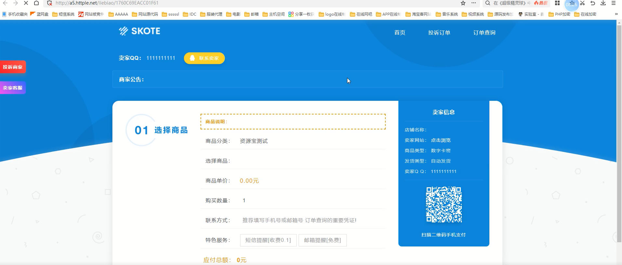This screenshot has height=265, width=622.
Task: Open the 首页 navigation item
Action: 400,33
